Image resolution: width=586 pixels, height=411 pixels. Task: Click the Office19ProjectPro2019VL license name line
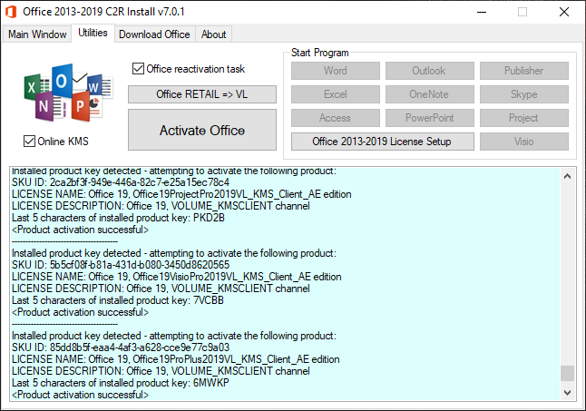[x=181, y=194]
